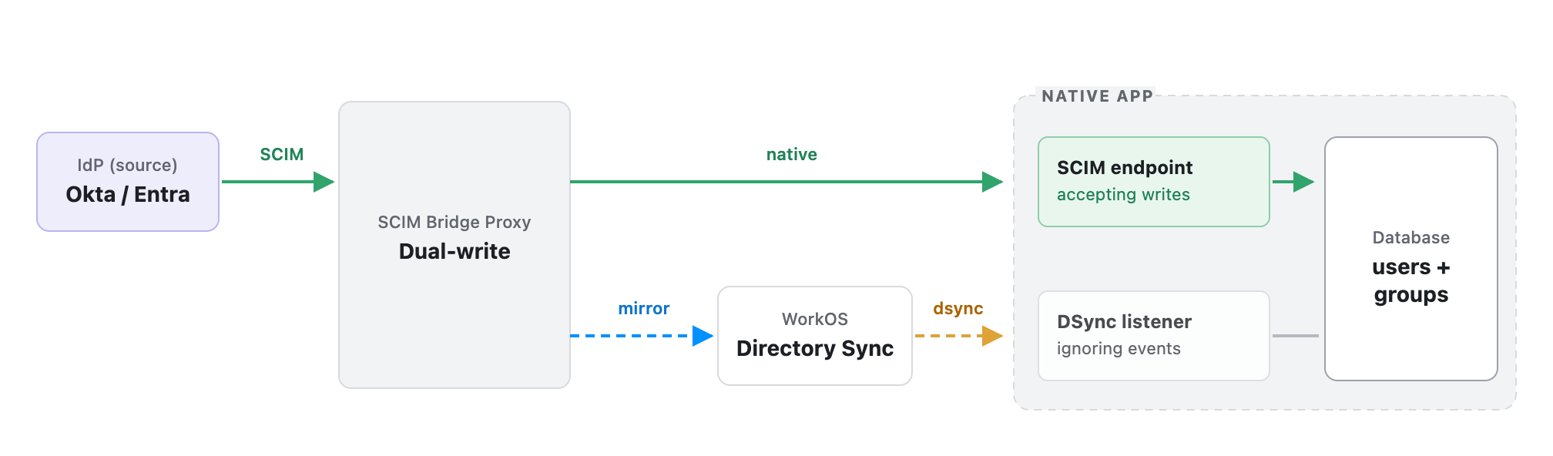Select the DSync listener ignoring events box
The width and height of the screenshot is (1553, 456).
pyautogui.click(x=1153, y=336)
